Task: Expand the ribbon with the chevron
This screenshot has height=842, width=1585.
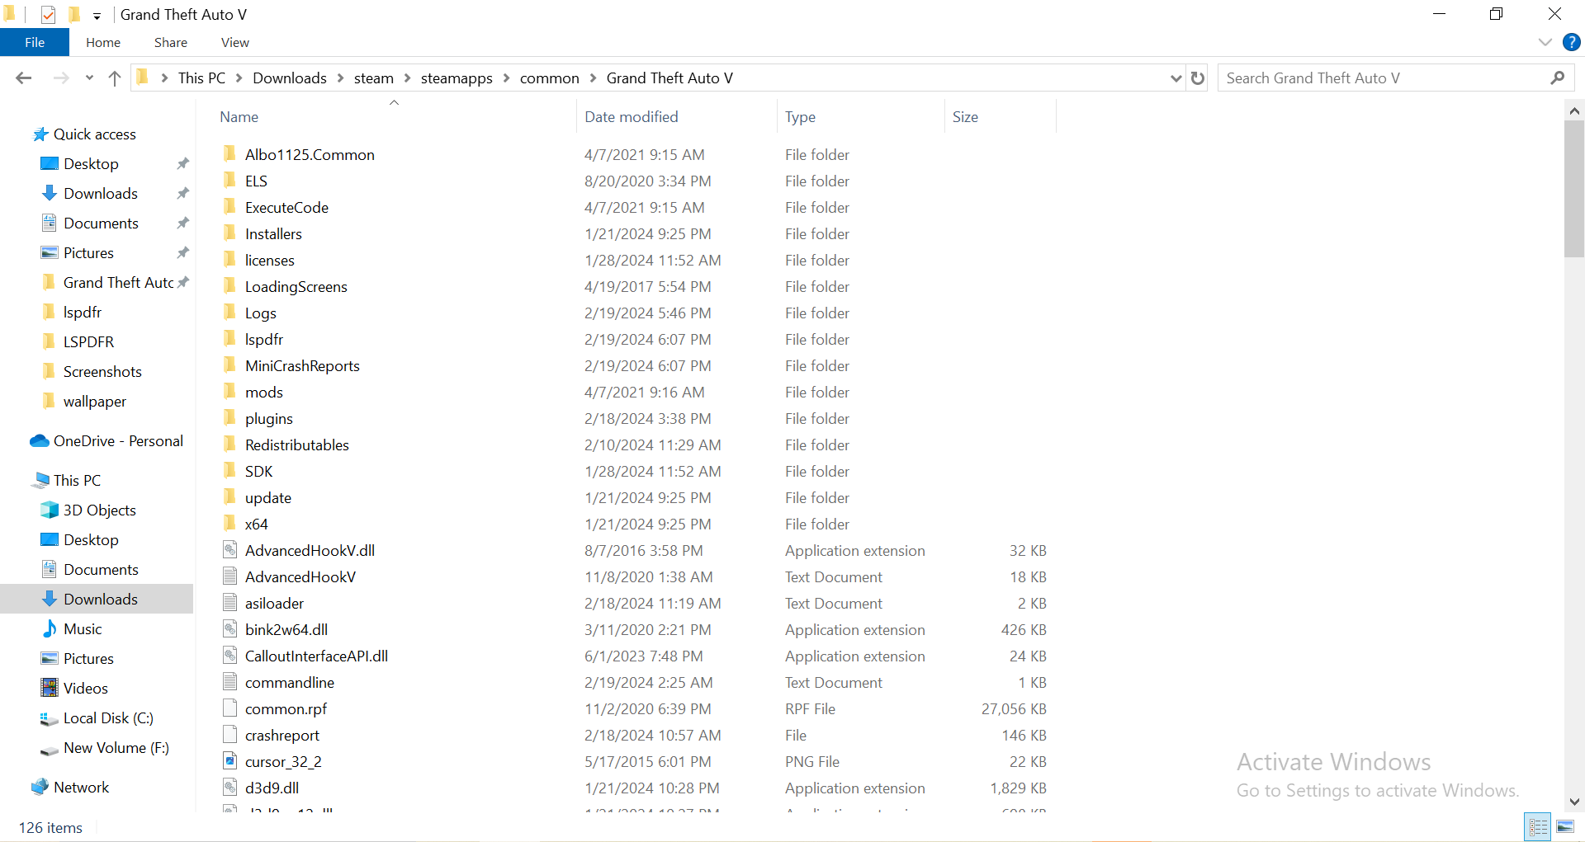Action: tap(1545, 42)
